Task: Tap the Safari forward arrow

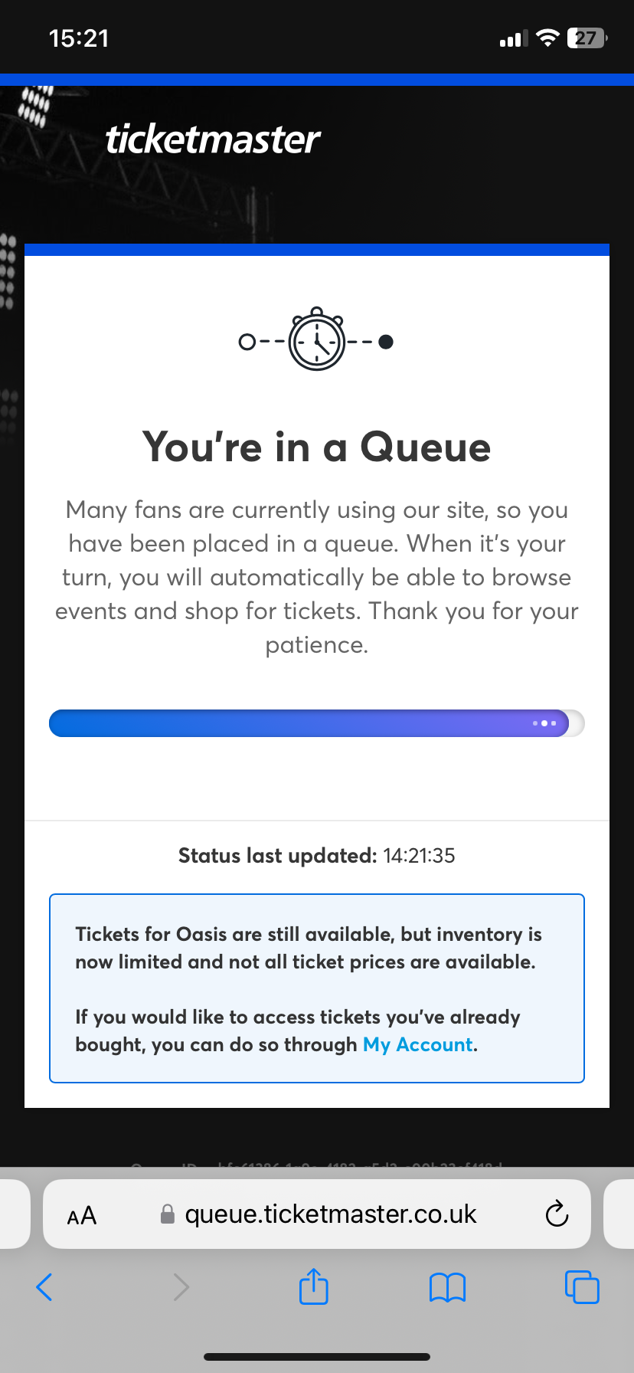Action: (x=181, y=1286)
